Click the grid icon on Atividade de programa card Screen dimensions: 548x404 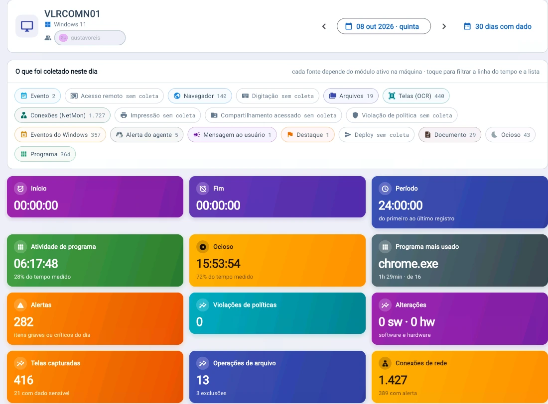20,247
